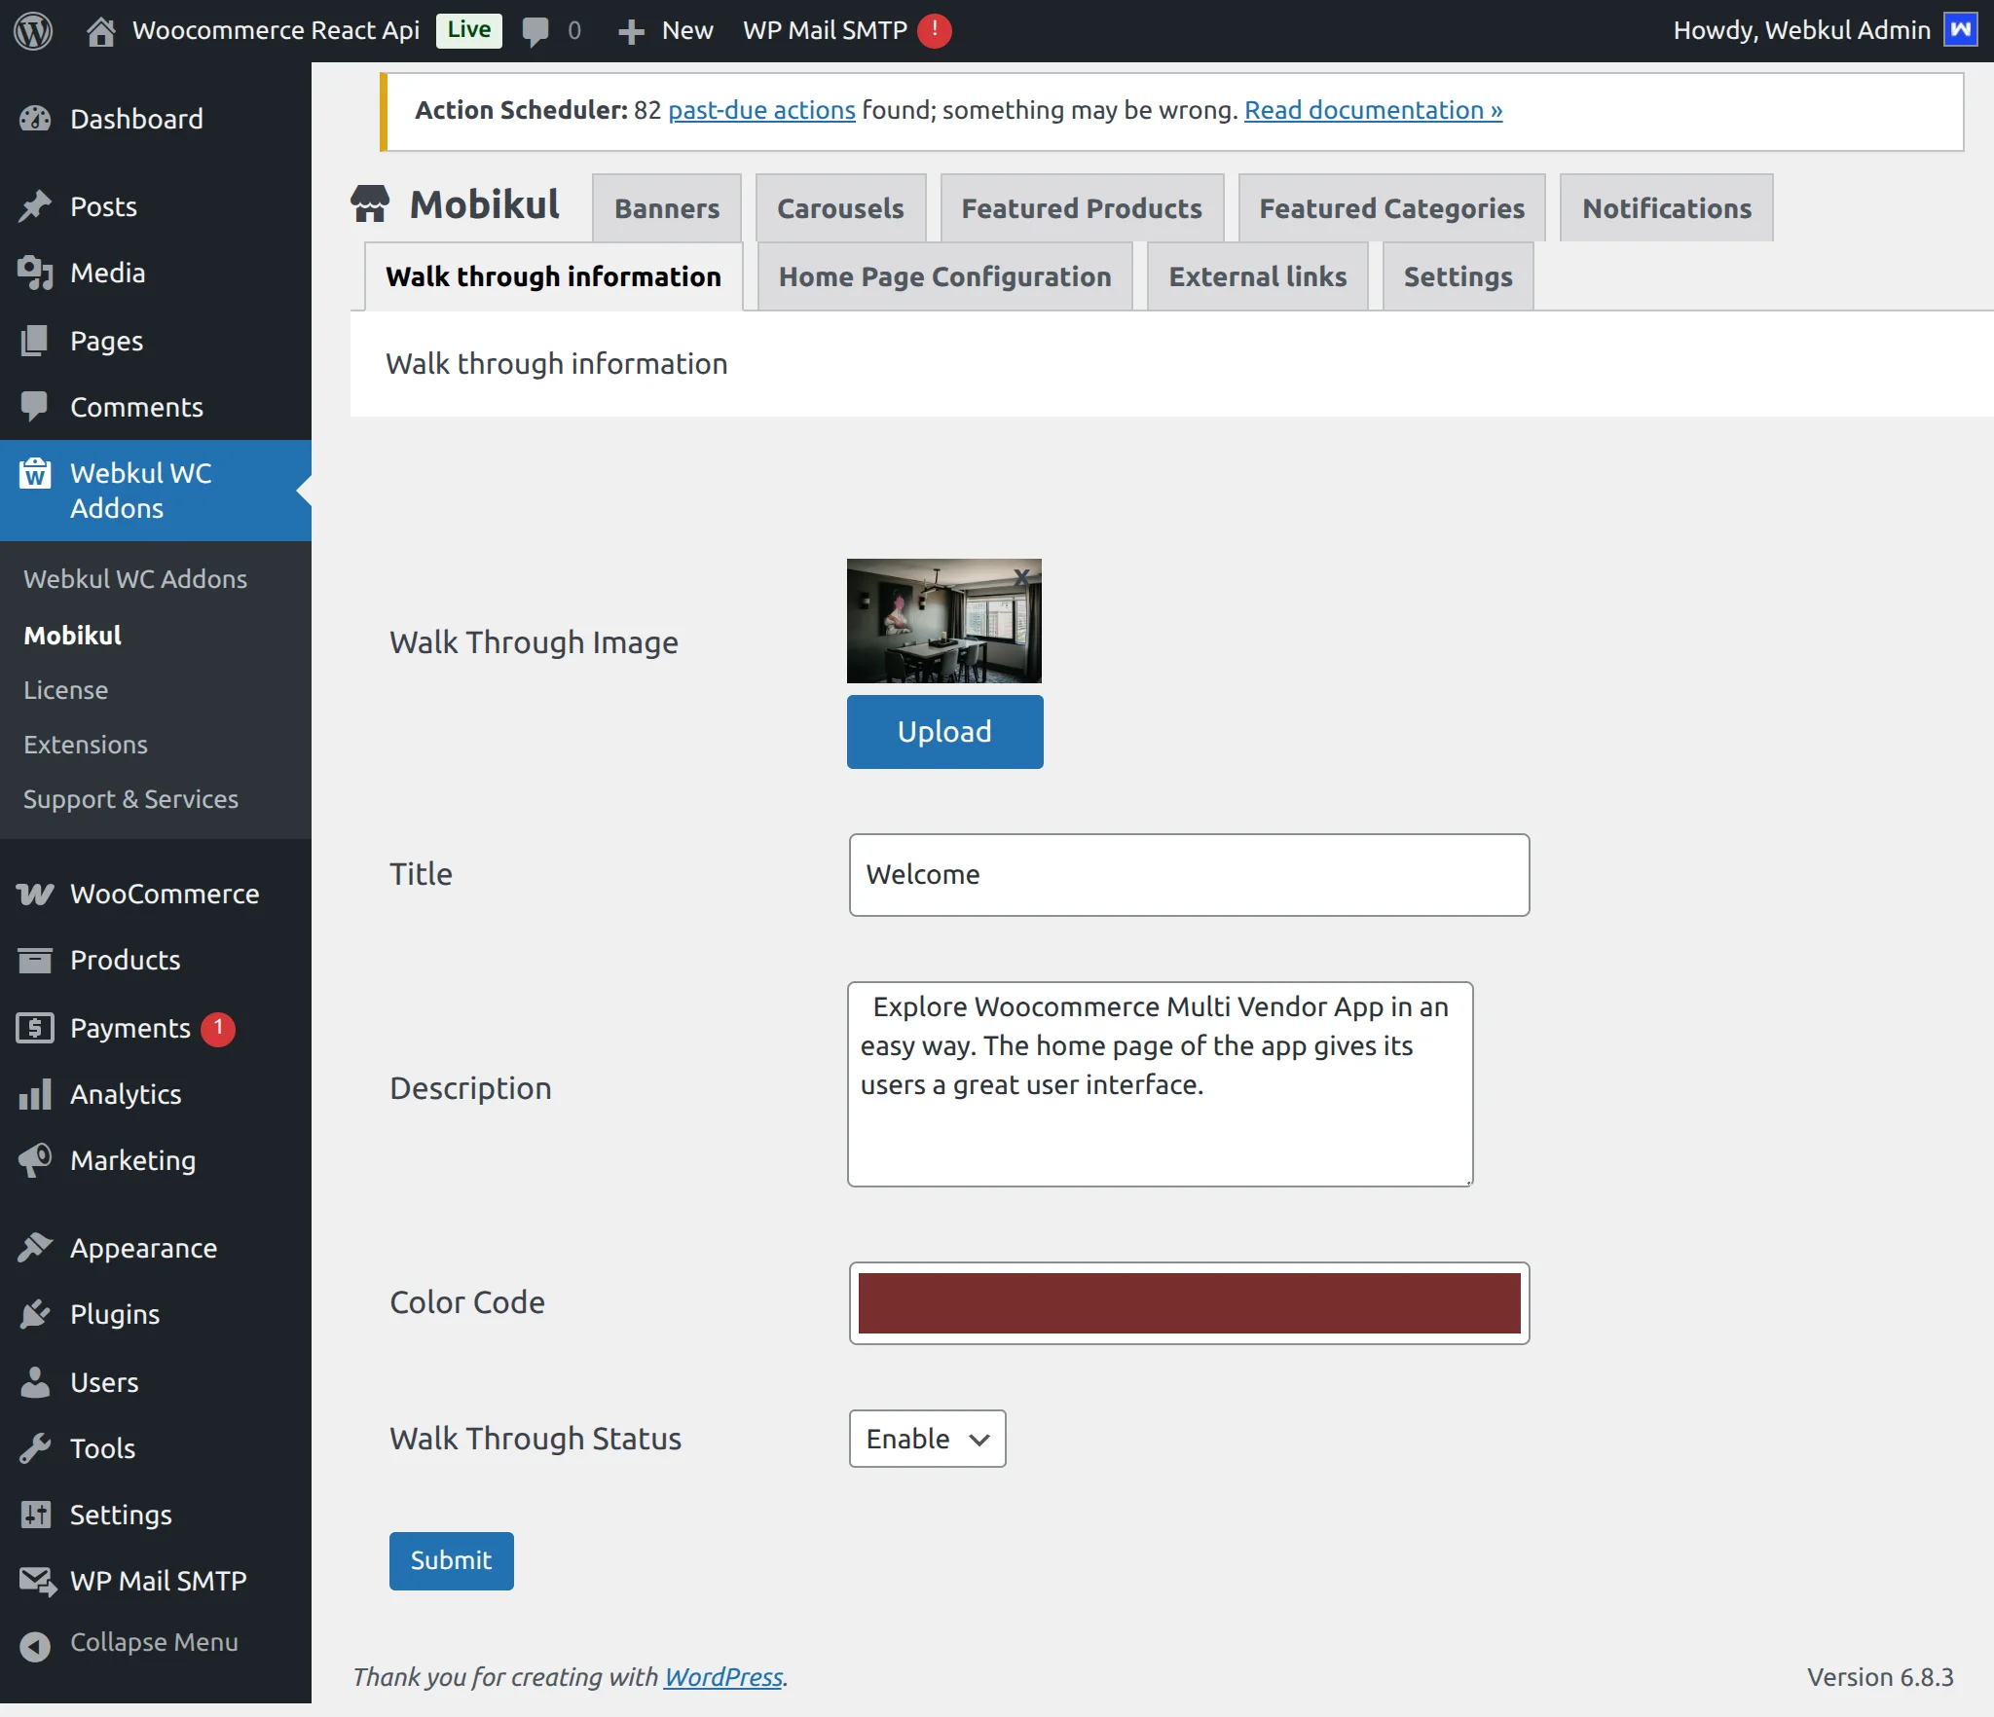Click the WP Mail SMTP alert badge
The width and height of the screenshot is (1994, 1717).
[933, 31]
